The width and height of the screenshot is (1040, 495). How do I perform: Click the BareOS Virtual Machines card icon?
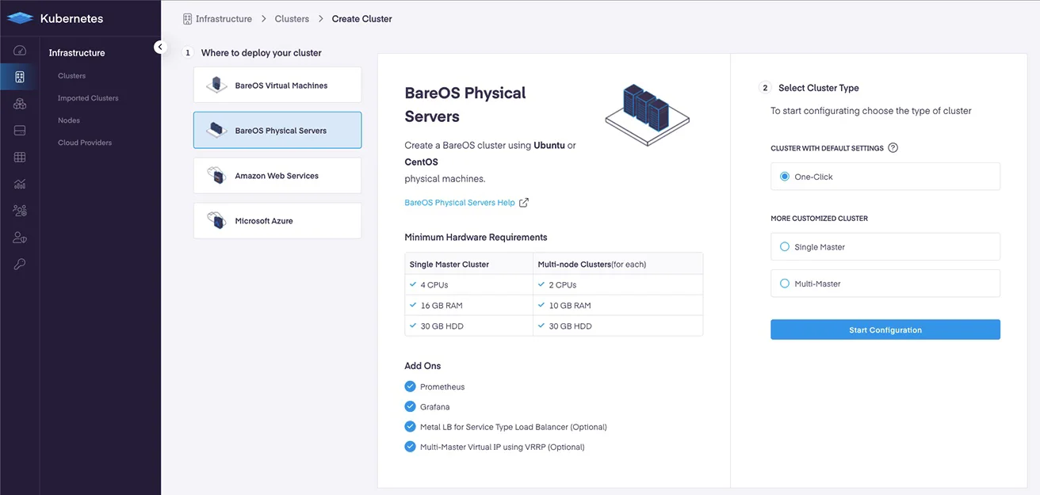pos(216,86)
